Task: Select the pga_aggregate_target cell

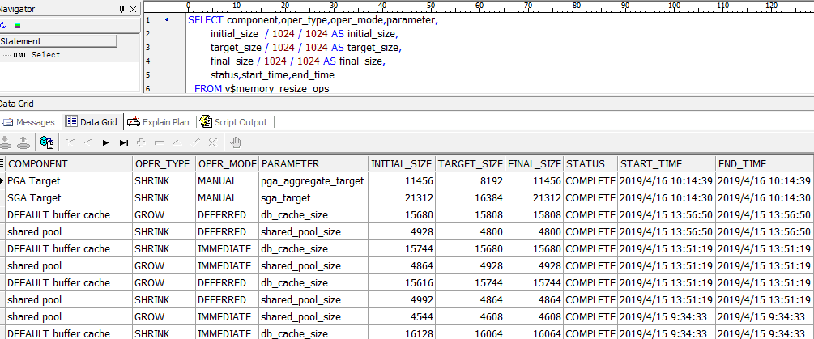Action: [x=313, y=180]
